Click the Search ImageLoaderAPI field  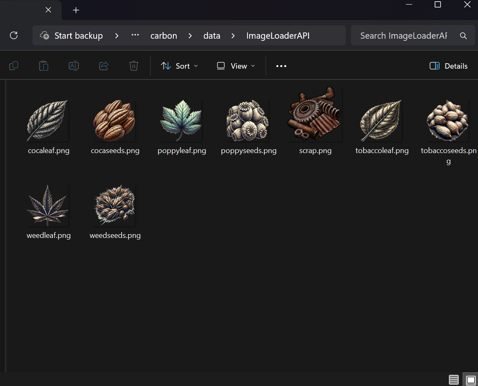pyautogui.click(x=403, y=36)
